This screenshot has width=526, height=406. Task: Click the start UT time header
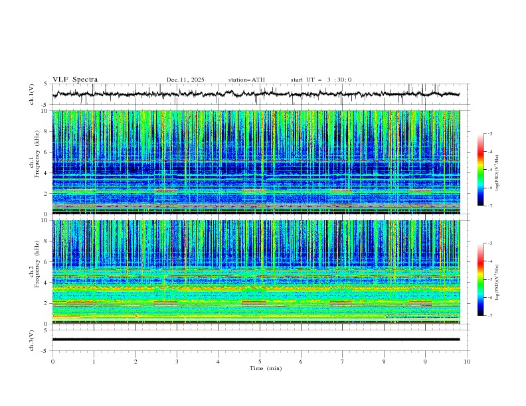[321, 80]
